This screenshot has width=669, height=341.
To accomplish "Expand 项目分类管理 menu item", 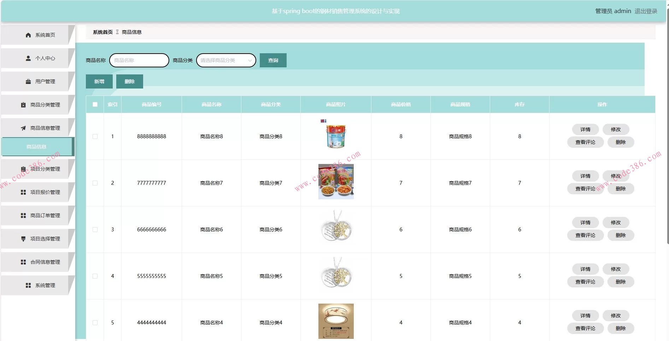I will [38, 169].
